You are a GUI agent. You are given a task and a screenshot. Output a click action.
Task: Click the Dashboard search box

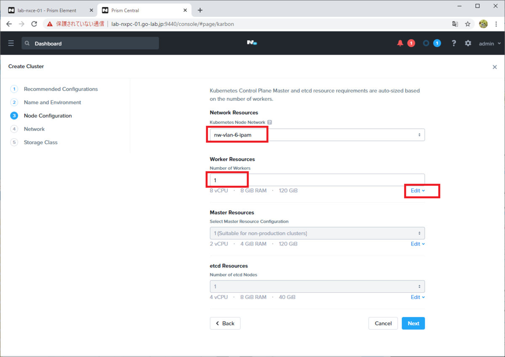click(x=90, y=43)
